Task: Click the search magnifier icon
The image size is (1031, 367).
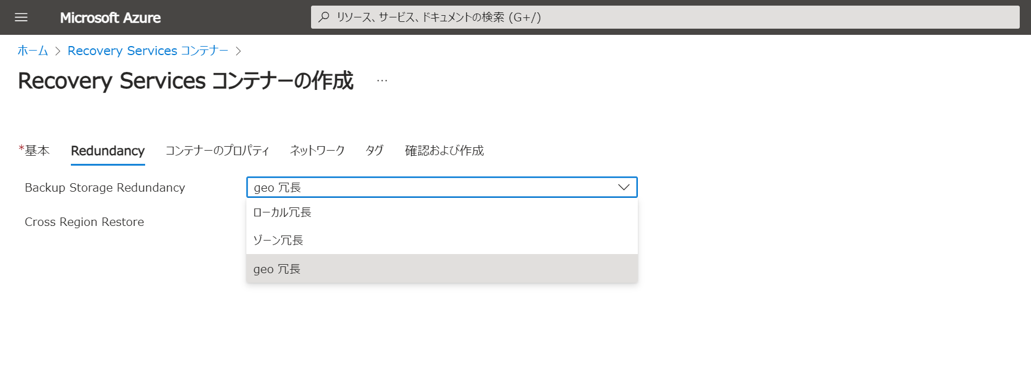Action: coord(324,17)
